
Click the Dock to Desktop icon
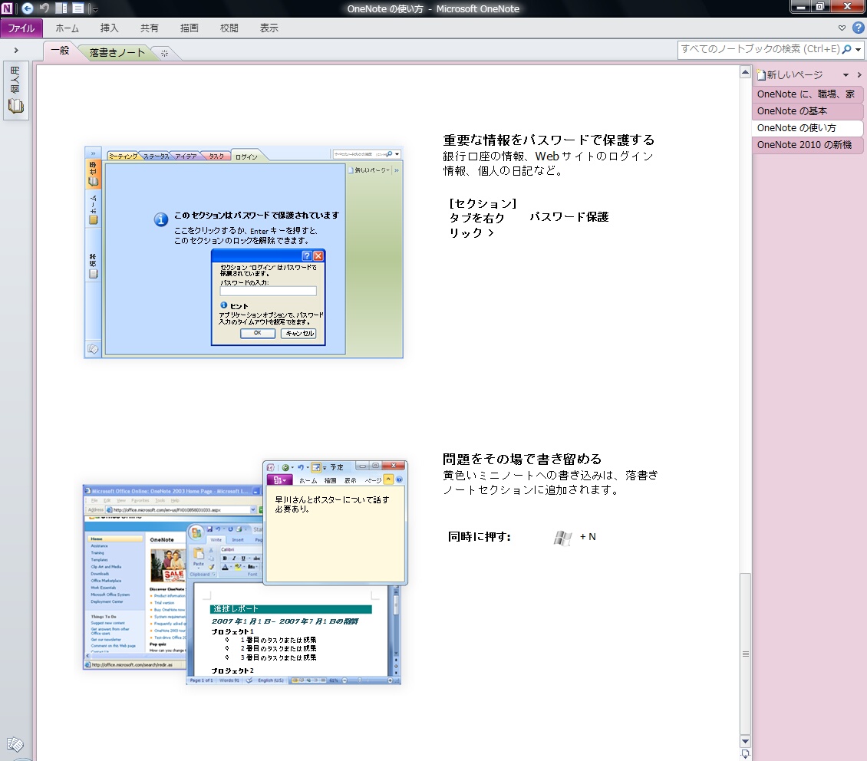coord(61,8)
